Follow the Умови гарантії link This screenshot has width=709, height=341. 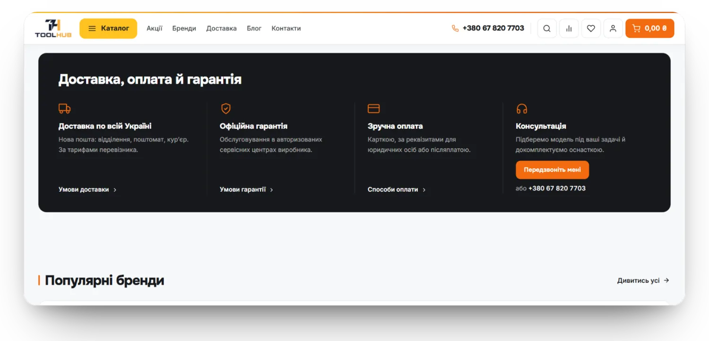[246, 190]
